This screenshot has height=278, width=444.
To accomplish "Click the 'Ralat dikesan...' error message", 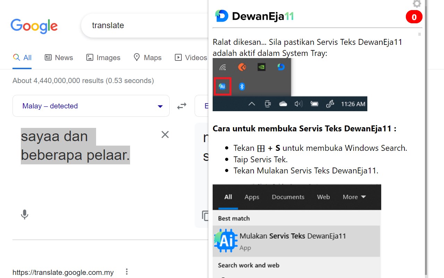I will (307, 48).
